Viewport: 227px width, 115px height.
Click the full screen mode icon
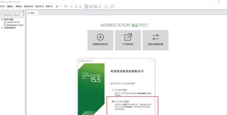coord(95,6)
